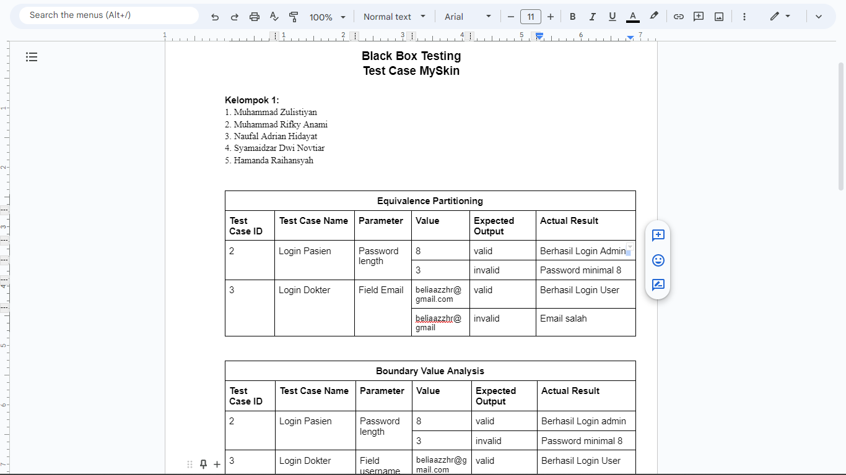The height and width of the screenshot is (475, 846).
Task: Insert a link with chain icon
Action: (x=679, y=17)
